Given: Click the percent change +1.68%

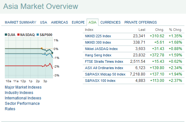Looking at the screenshot, I should [x=175, y=42].
